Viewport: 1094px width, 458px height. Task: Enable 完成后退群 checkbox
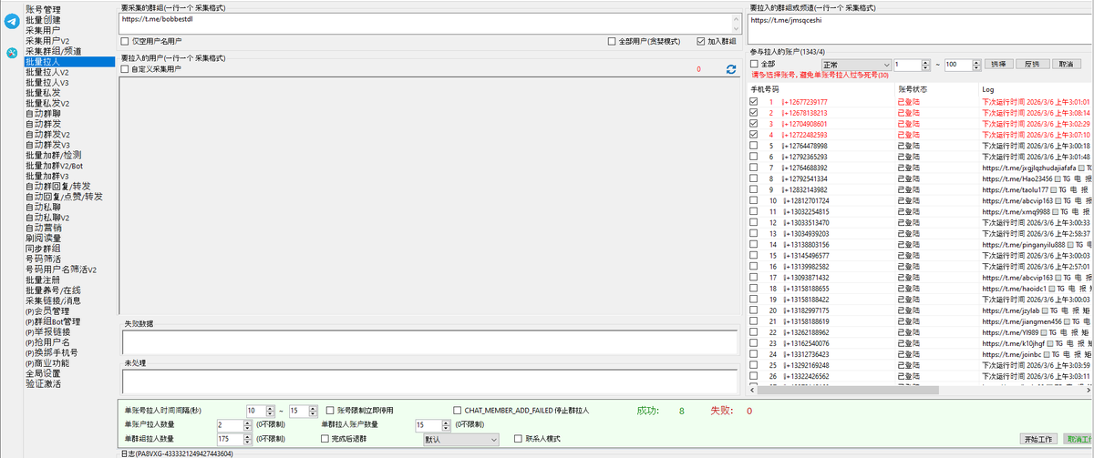click(x=325, y=438)
